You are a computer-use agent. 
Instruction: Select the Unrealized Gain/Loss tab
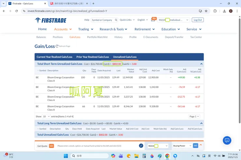point(125,57)
